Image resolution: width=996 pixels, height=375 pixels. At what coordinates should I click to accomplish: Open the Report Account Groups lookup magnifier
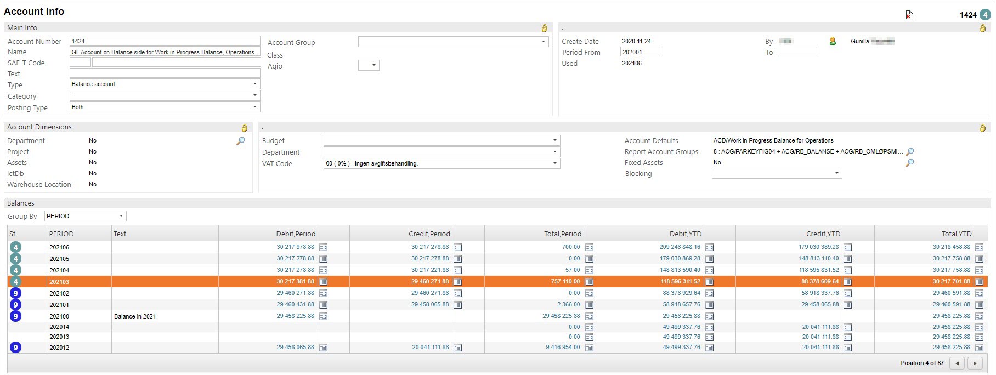[x=909, y=152]
